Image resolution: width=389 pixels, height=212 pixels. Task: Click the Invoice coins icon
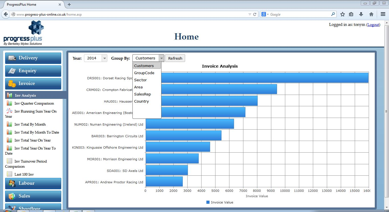coord(12,84)
